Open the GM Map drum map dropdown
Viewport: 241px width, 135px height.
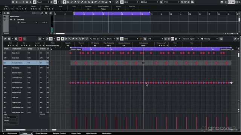click(10, 117)
